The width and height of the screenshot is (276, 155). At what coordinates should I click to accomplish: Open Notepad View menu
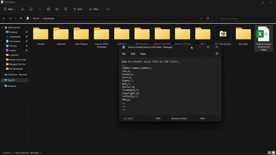click(143, 54)
